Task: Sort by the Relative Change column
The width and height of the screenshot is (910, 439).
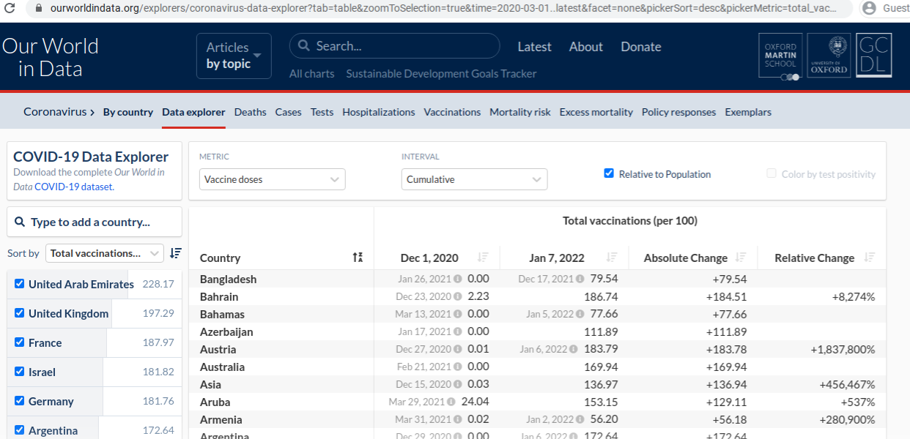Action: (869, 258)
